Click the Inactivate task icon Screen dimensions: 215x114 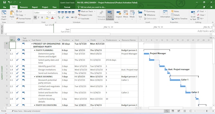[x=79, y=19]
